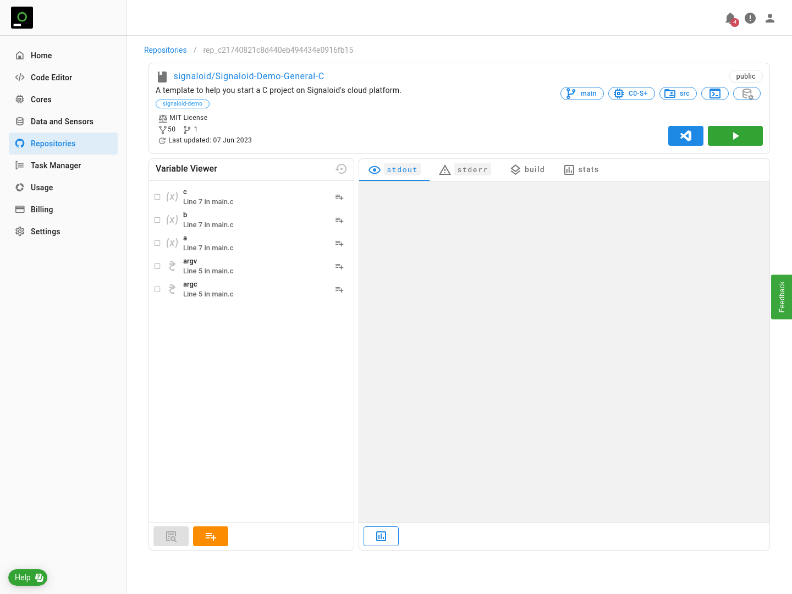Add variable c using its add icon
Screen dimensions: 792x594
point(339,197)
